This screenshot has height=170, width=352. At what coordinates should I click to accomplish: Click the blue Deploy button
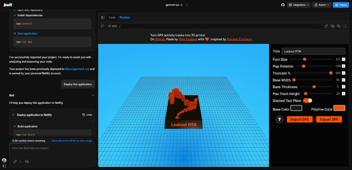341,5
